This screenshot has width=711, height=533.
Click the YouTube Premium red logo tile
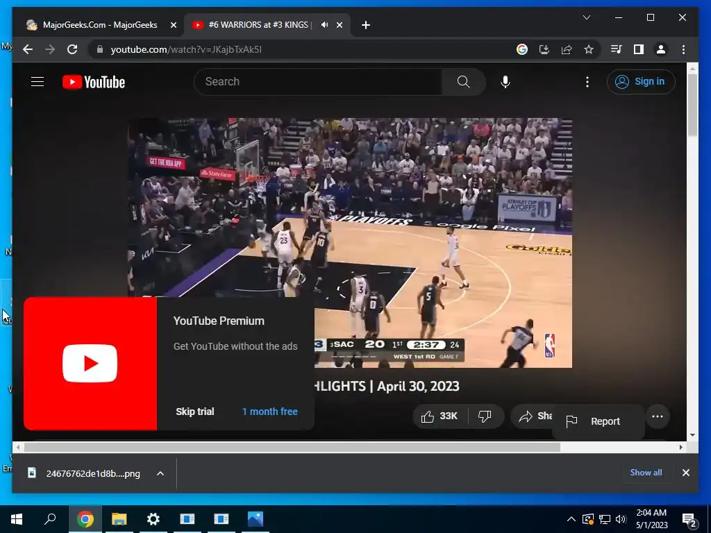coord(90,363)
